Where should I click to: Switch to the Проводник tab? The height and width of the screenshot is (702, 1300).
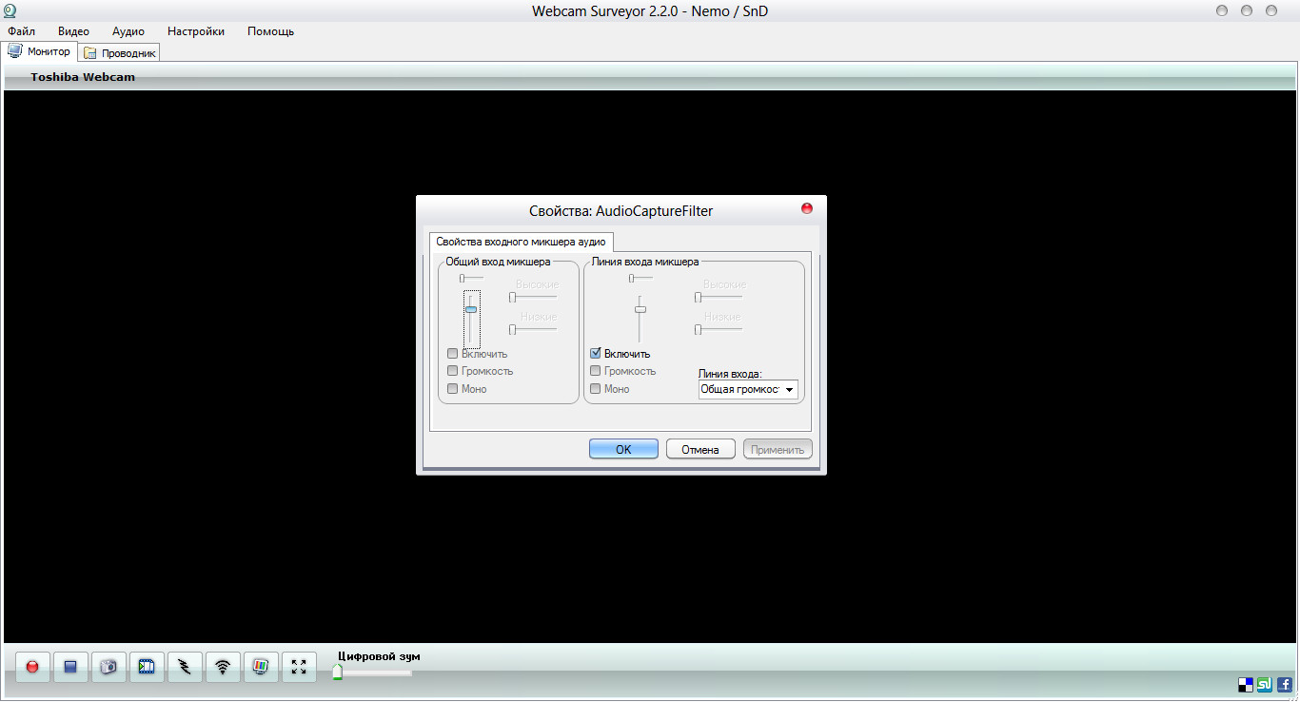(120, 53)
